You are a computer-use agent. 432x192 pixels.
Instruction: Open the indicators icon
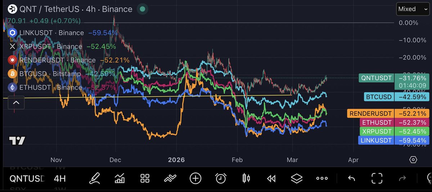click(x=170, y=178)
